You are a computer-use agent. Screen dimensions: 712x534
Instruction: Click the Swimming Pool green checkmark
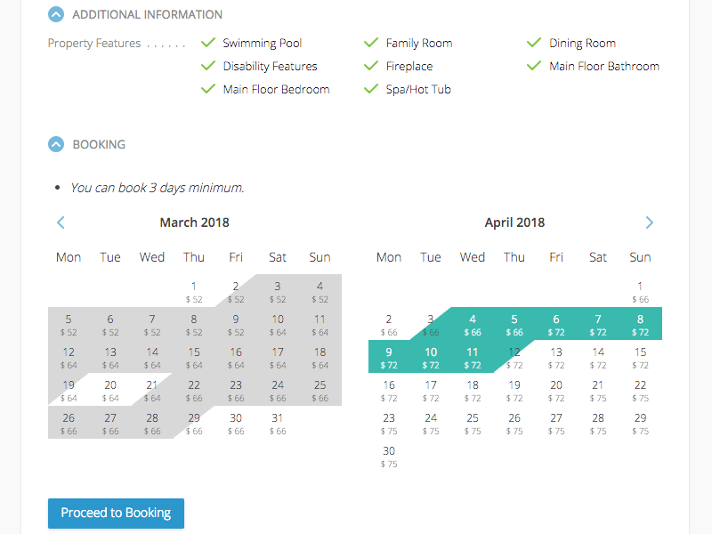tap(208, 43)
